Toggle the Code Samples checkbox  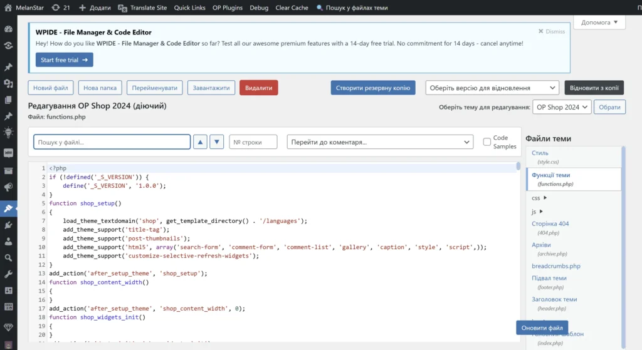pyautogui.click(x=487, y=142)
